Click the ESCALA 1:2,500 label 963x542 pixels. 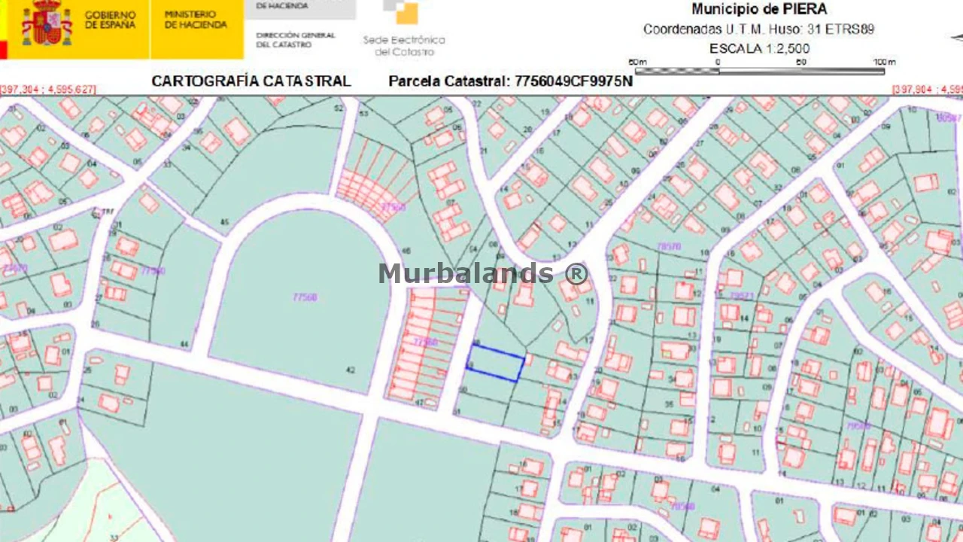click(x=758, y=48)
